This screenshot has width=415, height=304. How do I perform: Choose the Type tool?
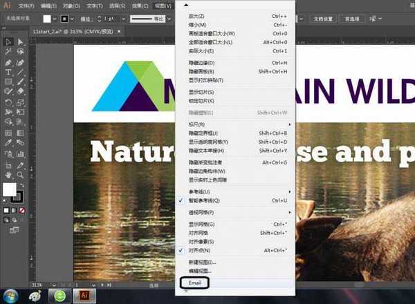8,71
